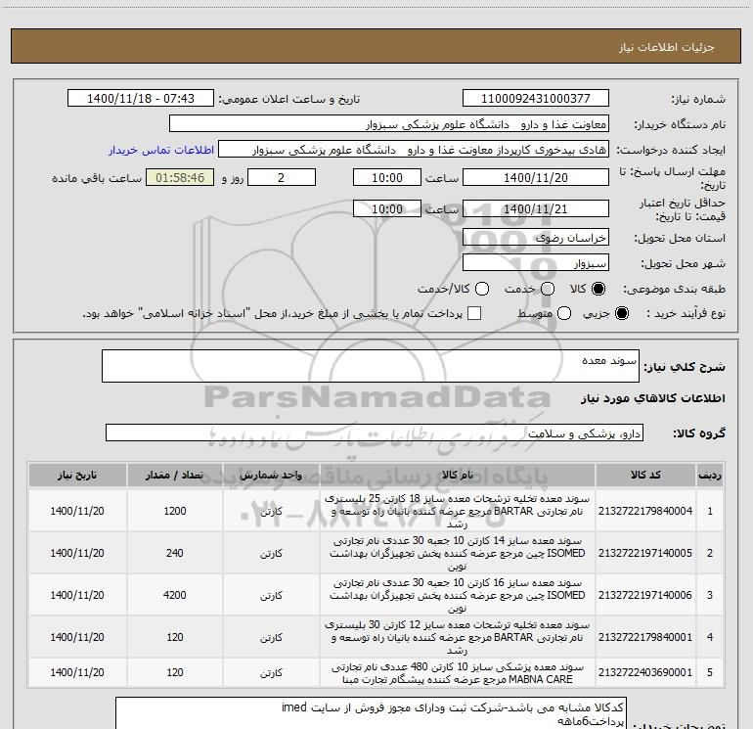Click the buyer organization name field
The image size is (753, 729).
point(389,123)
